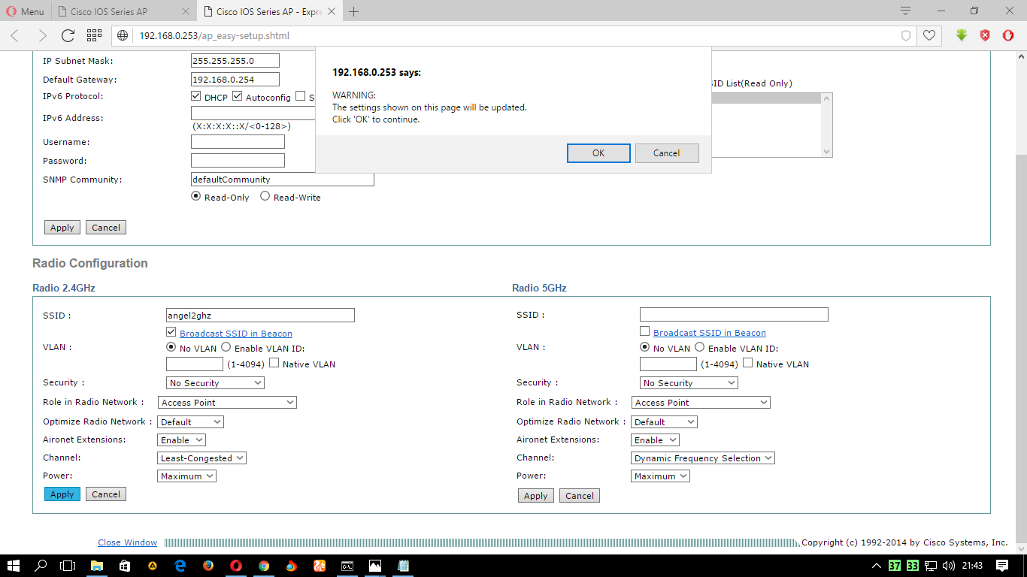Click the Close Window link

click(x=128, y=542)
